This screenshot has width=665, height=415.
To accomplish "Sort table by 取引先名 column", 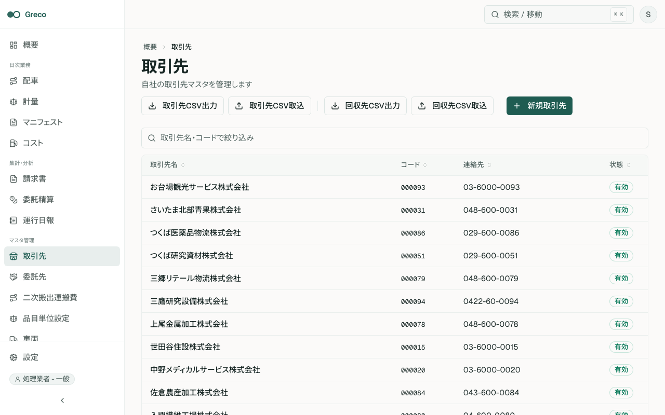I will (x=167, y=165).
